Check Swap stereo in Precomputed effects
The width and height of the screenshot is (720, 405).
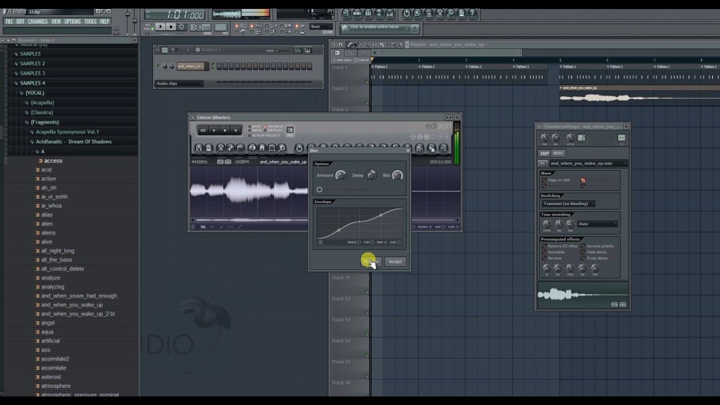click(583, 258)
